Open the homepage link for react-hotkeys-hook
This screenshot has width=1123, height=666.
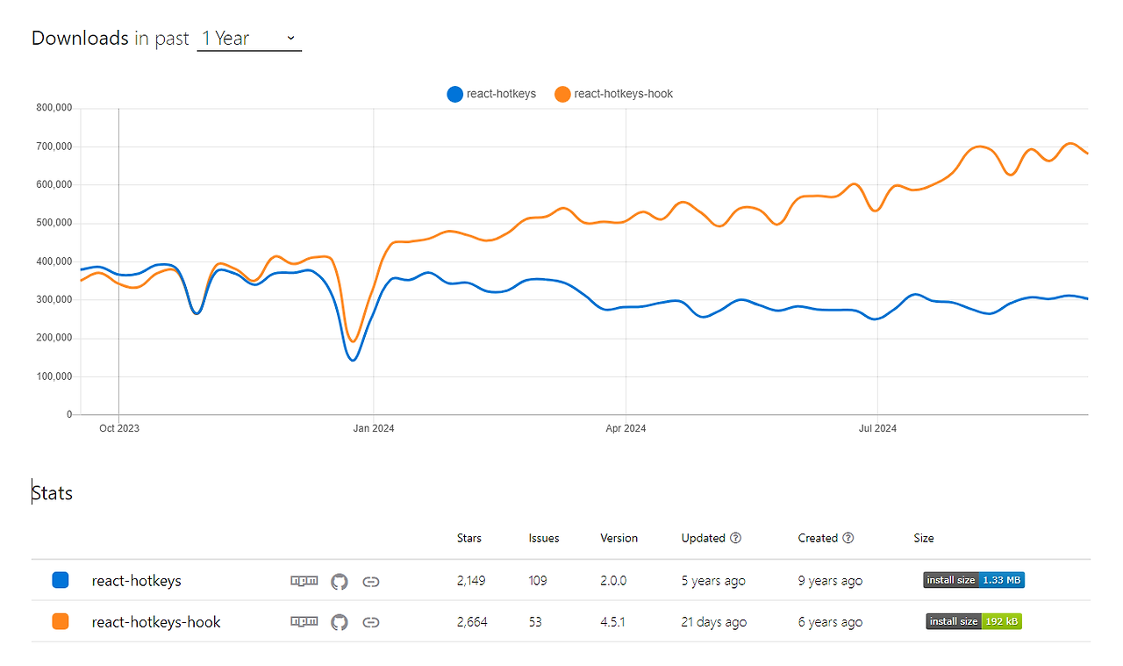click(x=371, y=621)
